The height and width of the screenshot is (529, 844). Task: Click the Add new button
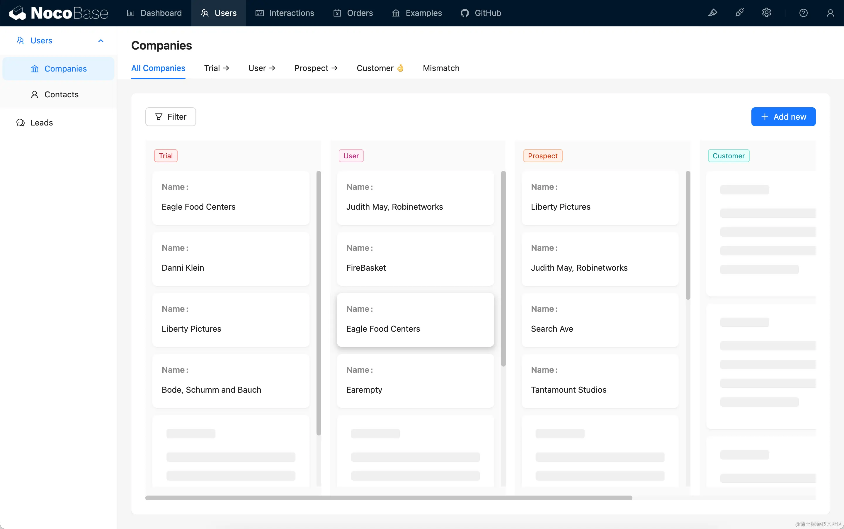(783, 116)
